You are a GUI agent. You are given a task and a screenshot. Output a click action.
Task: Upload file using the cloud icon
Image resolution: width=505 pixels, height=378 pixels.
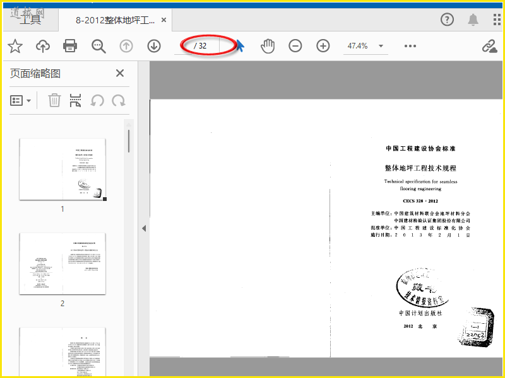coord(43,46)
